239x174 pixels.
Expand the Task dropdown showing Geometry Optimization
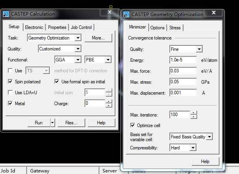tap(78, 38)
